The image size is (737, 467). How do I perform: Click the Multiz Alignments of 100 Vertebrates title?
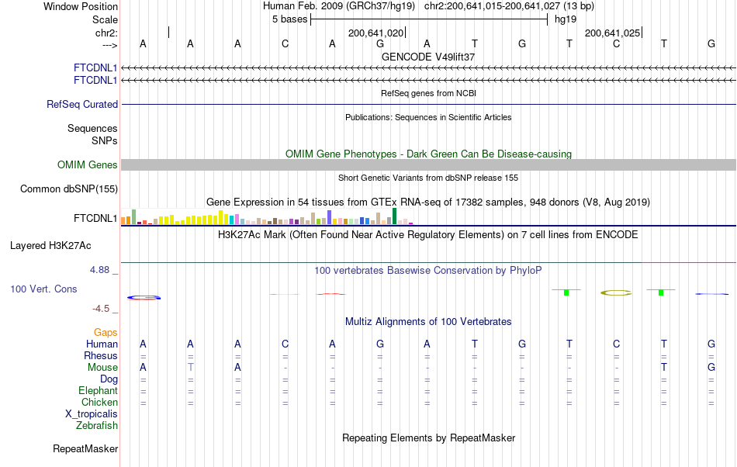pos(428,321)
